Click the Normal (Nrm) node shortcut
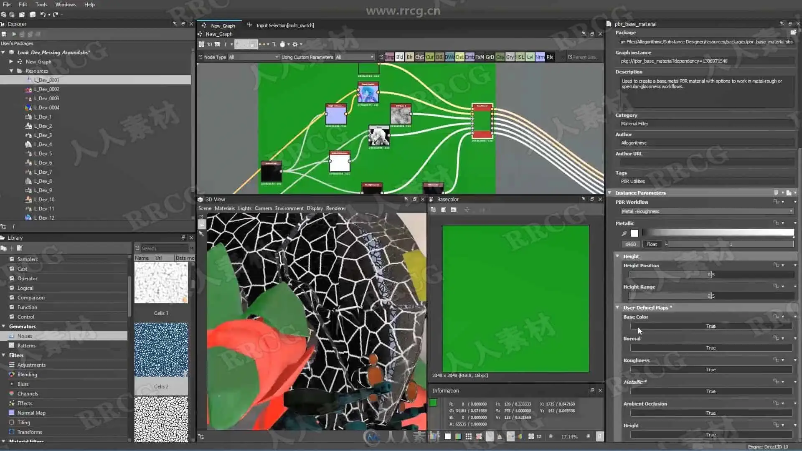Viewport: 802px width, 451px height. (540, 57)
